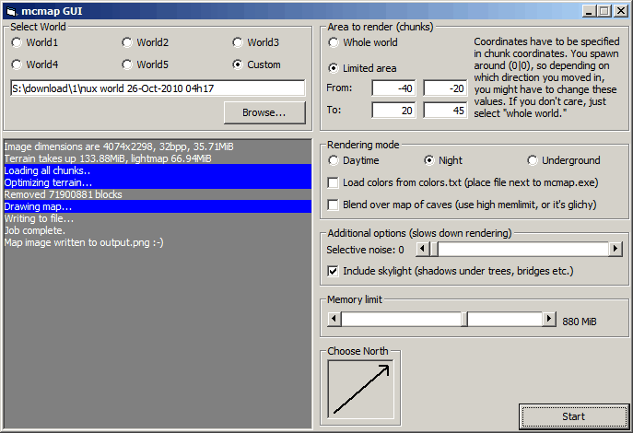Screen dimensions: 633x433
Task: Click the To X field showing 20
Action: click(x=393, y=111)
